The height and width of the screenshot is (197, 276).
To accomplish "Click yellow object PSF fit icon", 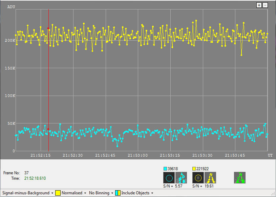I will click(210, 178).
